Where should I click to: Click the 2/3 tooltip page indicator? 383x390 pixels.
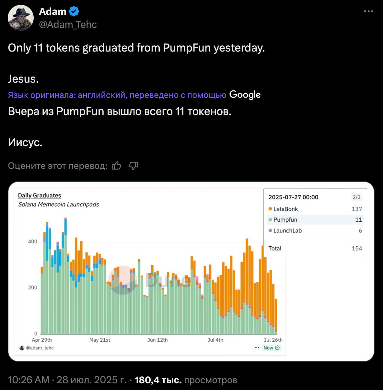(356, 197)
